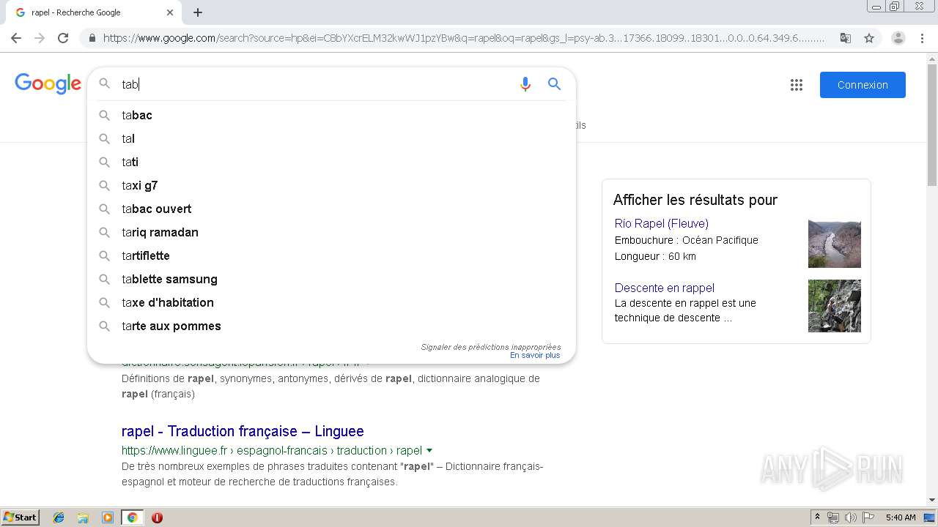
Task: Open 'rapel - Traduction française – Linguee' result
Action: click(x=243, y=431)
